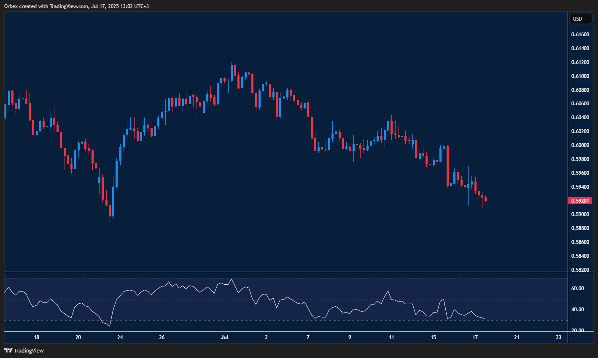Screen dimensions: 598x358
Task: Click the 0.58200 price scale label
Action: coord(580,270)
